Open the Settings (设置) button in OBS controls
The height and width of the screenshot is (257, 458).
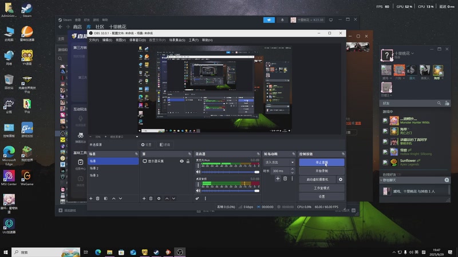pyautogui.click(x=321, y=196)
